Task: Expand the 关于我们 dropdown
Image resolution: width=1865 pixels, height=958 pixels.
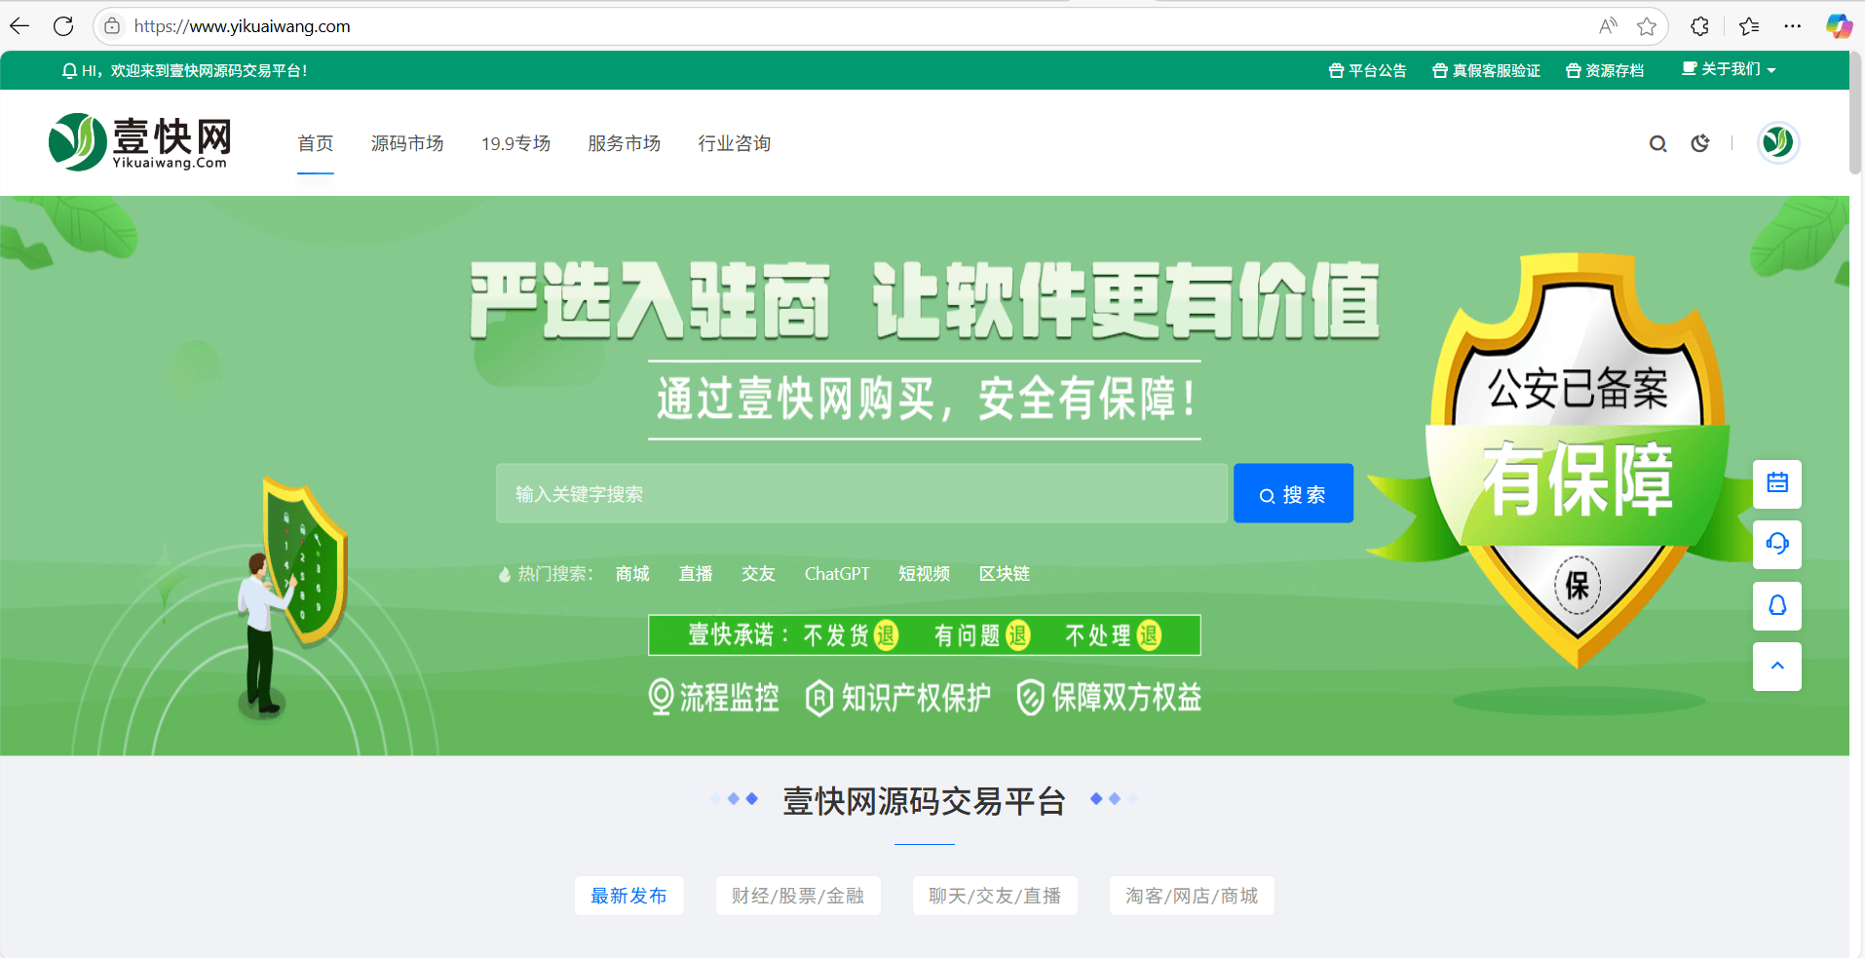Action: 1729,69
